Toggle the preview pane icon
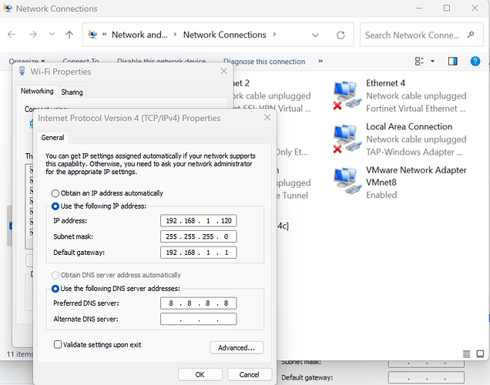This screenshot has height=385, width=490. coord(453,61)
